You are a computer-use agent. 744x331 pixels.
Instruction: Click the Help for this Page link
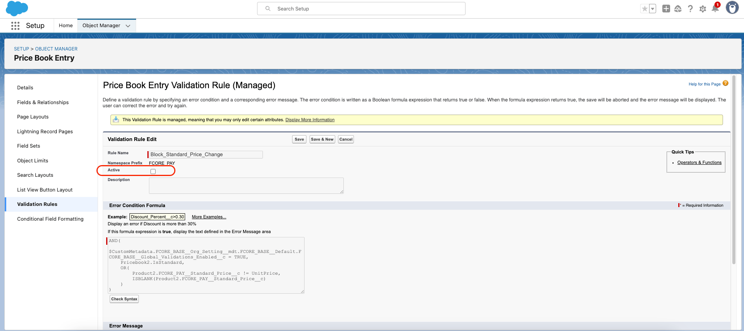click(704, 84)
